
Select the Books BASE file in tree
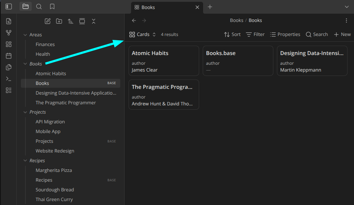pyautogui.click(x=71, y=83)
